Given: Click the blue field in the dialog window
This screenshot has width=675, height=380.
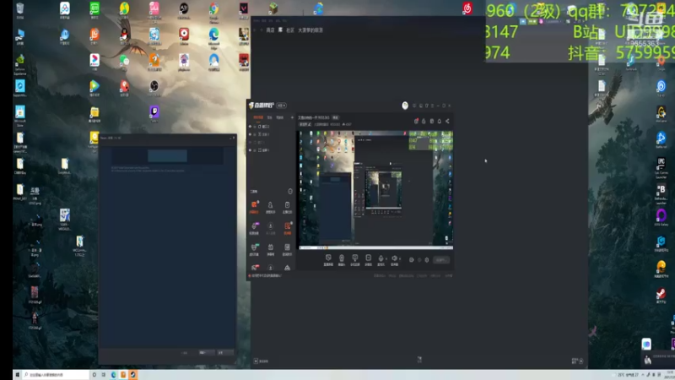Looking at the screenshot, I should coord(167,155).
